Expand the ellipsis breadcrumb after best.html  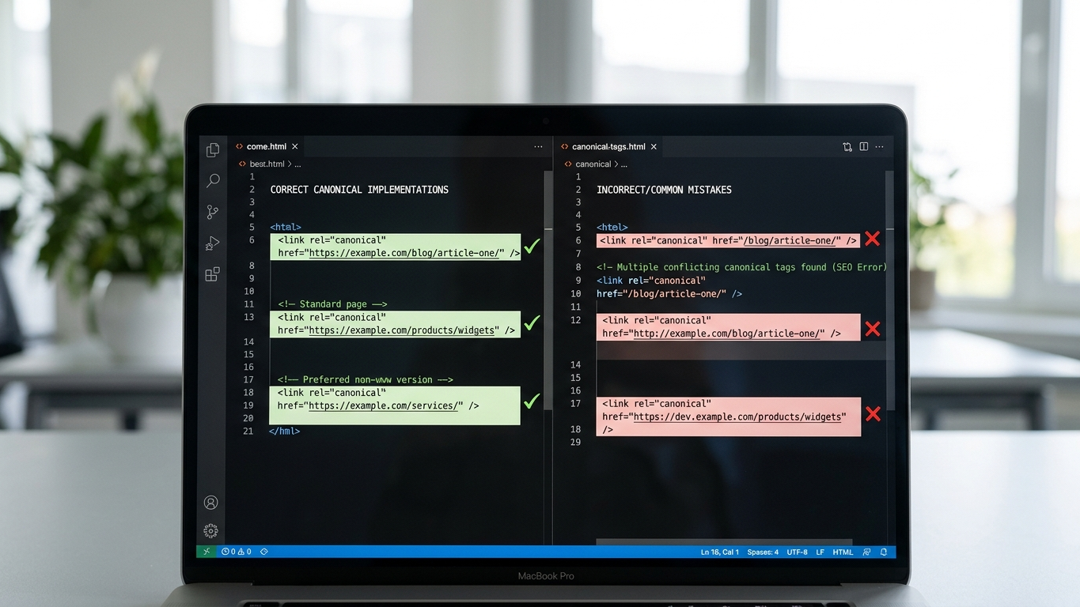pyautogui.click(x=297, y=164)
